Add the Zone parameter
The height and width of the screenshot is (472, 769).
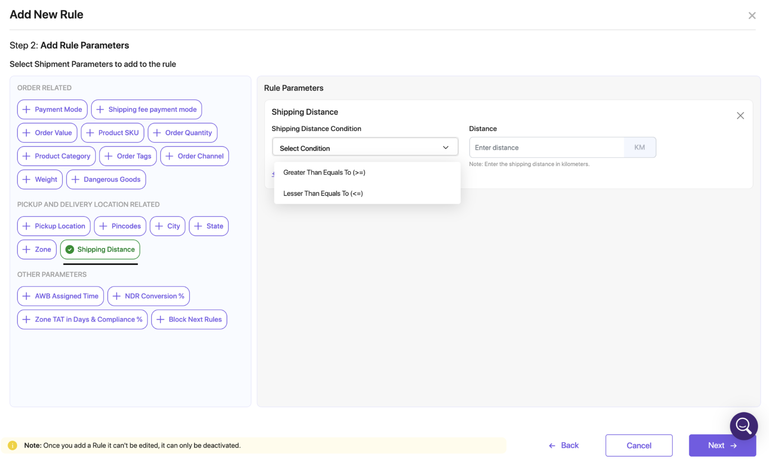point(37,250)
